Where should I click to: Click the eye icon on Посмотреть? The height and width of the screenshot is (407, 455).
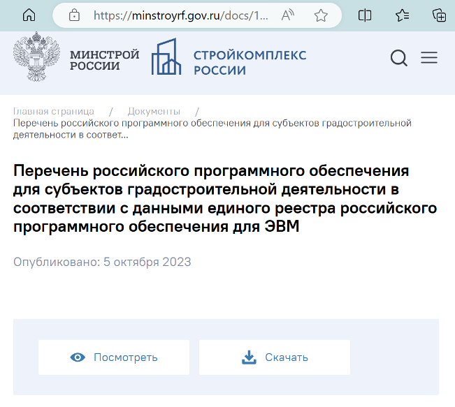point(78,357)
